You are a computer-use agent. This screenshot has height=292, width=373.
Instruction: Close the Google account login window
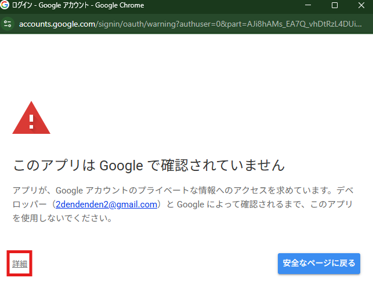pos(361,5)
